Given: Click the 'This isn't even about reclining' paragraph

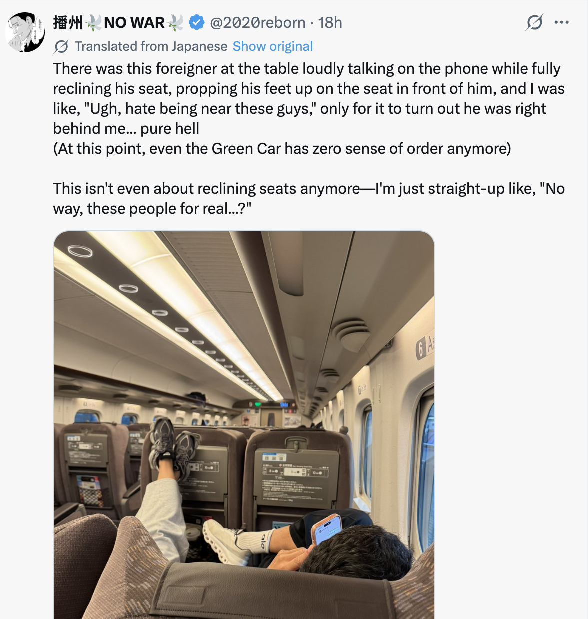Looking at the screenshot, I should 309,198.
